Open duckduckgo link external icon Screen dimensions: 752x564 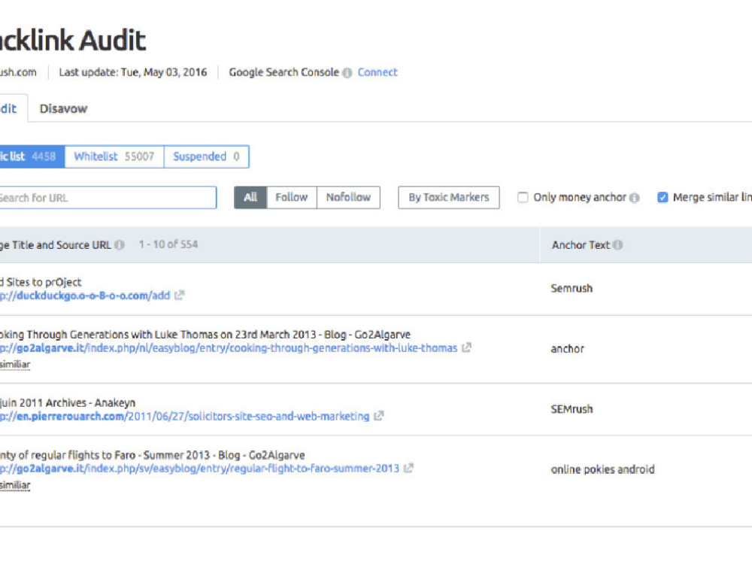(x=179, y=296)
